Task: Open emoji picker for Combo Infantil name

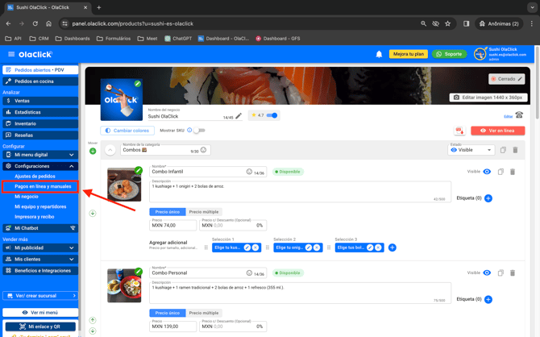Action: point(249,172)
